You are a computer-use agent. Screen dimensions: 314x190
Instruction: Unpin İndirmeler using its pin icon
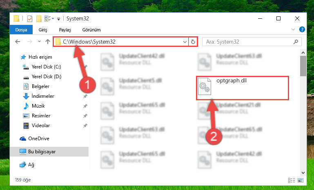pos(85,96)
